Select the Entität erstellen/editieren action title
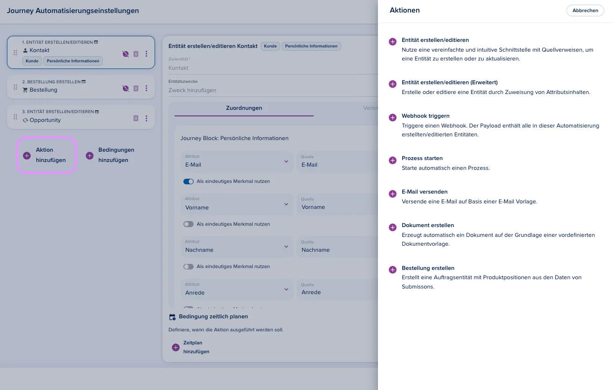Screen dimensions: 613x390 (x=435, y=40)
